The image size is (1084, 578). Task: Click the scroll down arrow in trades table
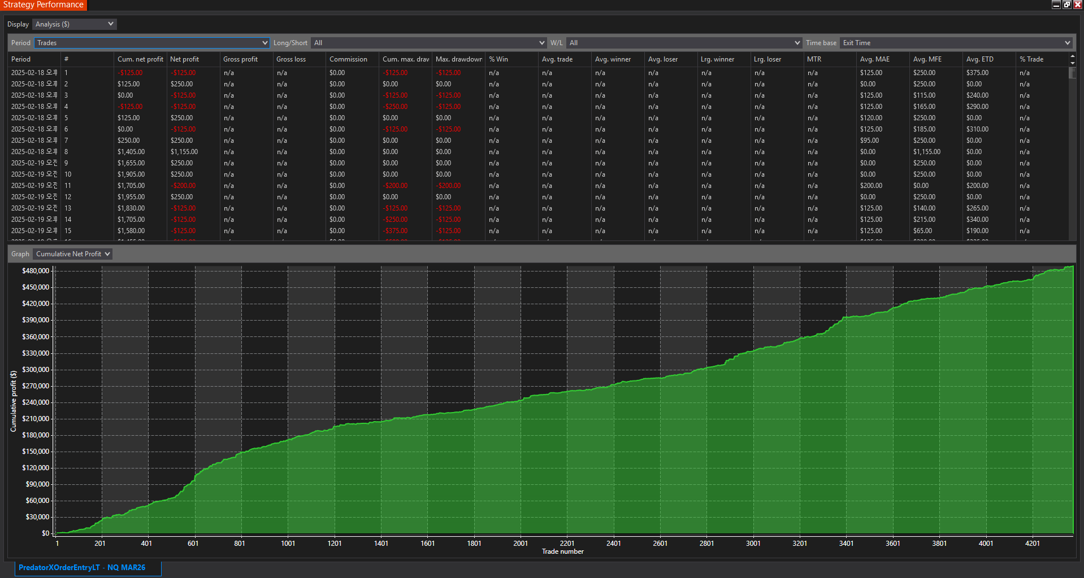coord(1072,62)
